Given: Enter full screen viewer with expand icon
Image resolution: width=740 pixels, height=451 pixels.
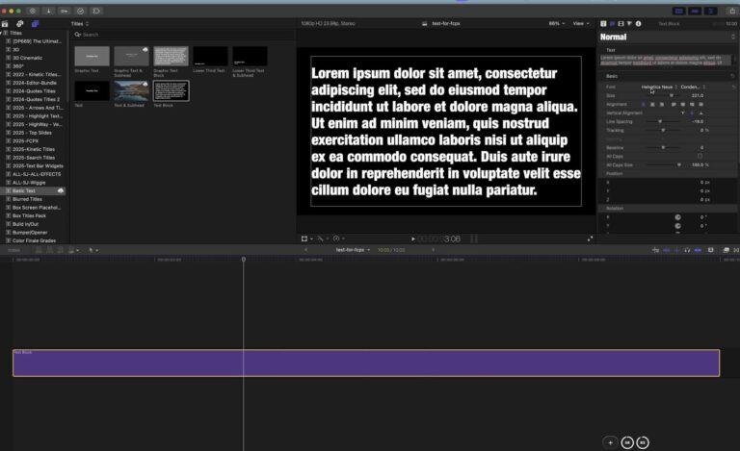Looking at the screenshot, I should tap(590, 239).
